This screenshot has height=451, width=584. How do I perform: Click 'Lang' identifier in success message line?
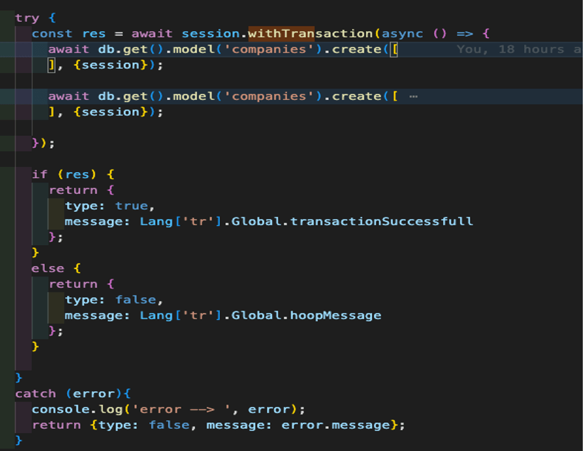tap(156, 221)
